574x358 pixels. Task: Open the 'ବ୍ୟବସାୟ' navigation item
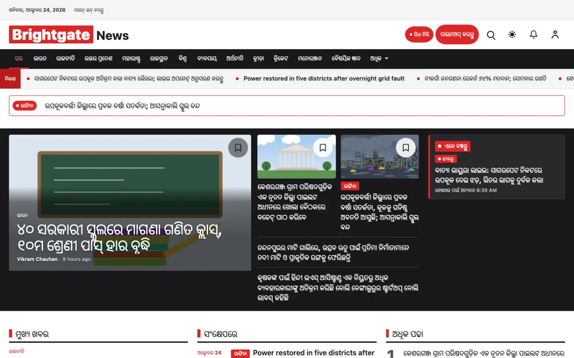(207, 59)
